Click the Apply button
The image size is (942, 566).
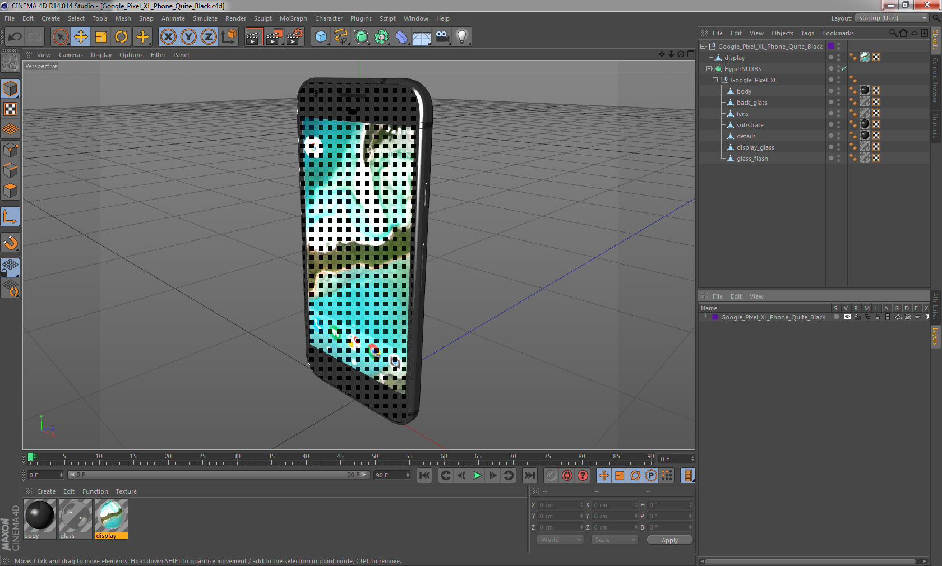(669, 540)
